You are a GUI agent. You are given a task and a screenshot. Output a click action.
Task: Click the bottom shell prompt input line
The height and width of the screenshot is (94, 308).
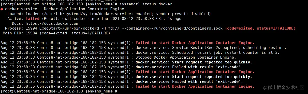pyautogui.click(x=59, y=91)
